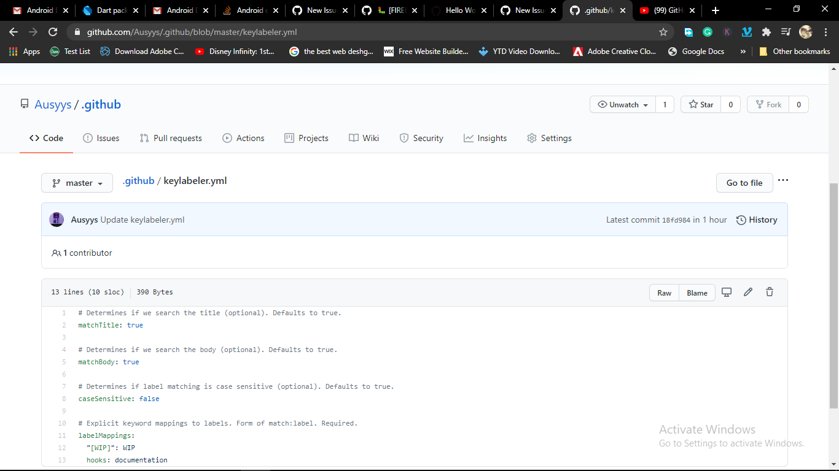Viewport: 839px width, 471px height.
Task: Expand master branch dropdown
Action: [77, 183]
